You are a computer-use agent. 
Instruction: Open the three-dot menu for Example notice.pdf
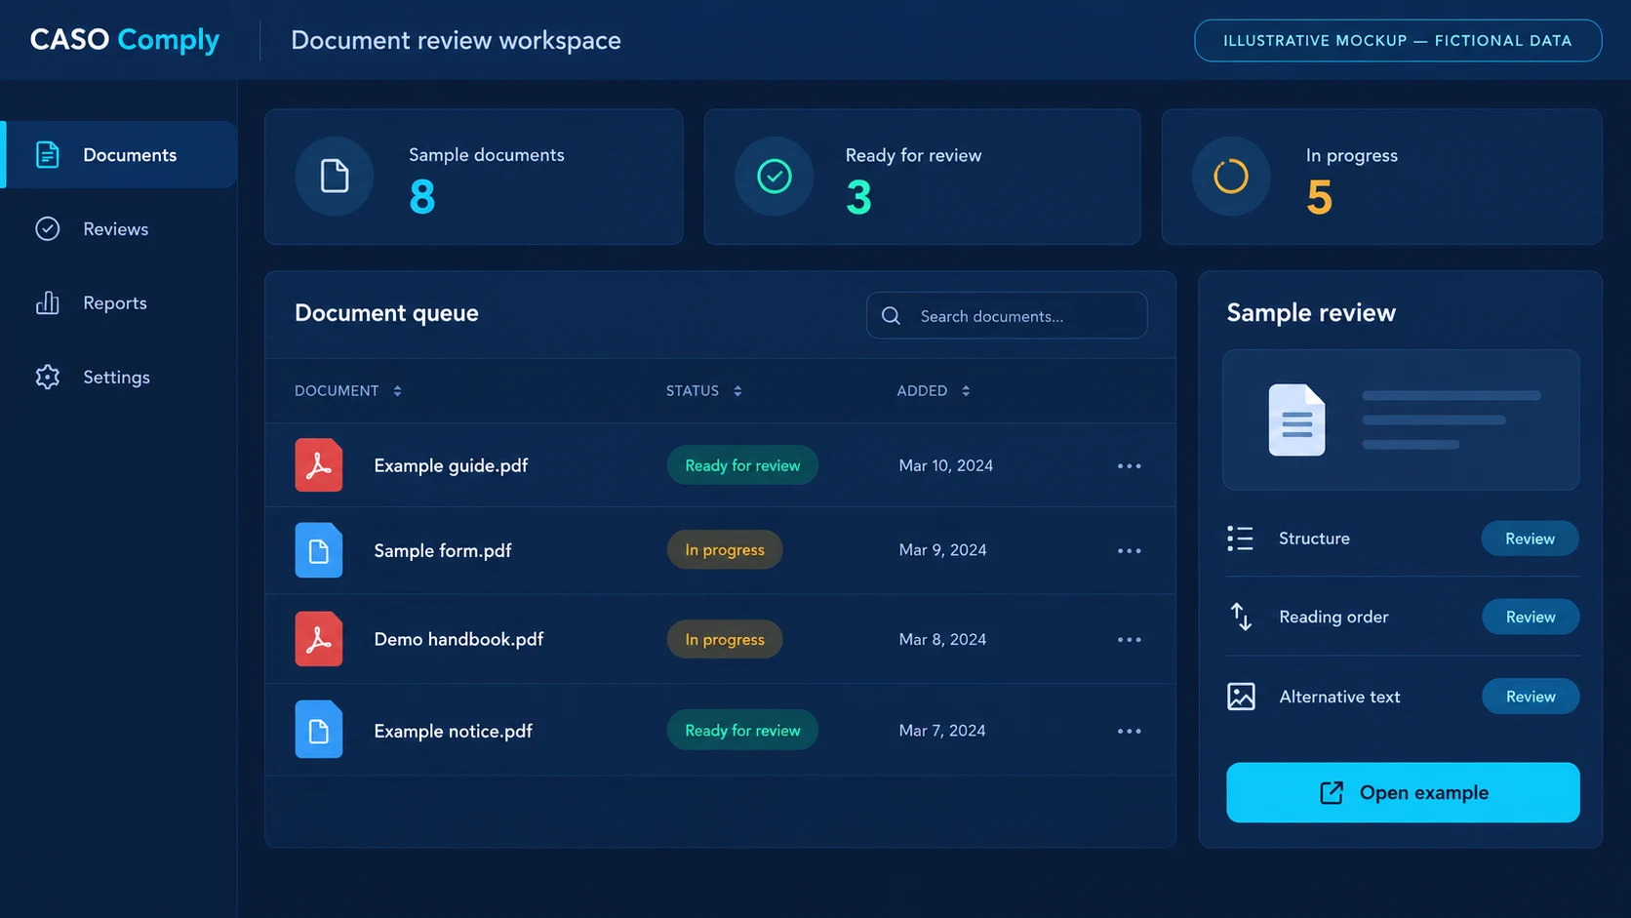point(1130,732)
